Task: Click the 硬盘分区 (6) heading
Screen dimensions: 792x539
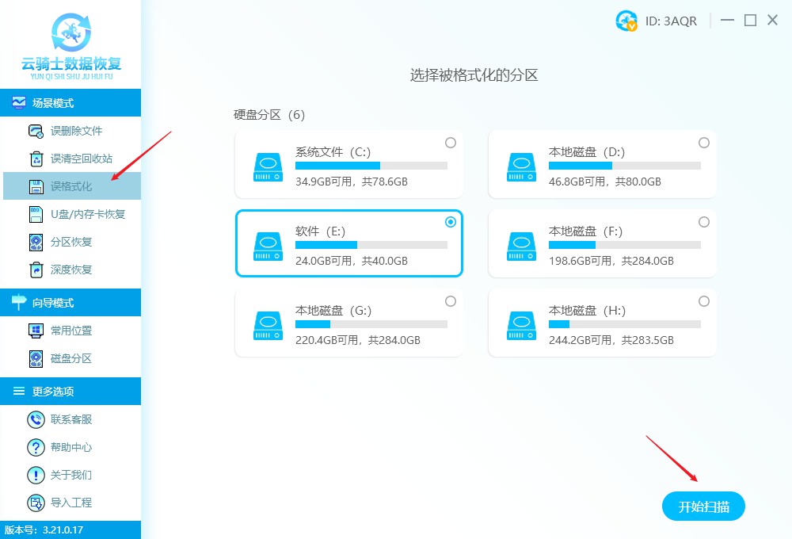Action: (x=269, y=115)
